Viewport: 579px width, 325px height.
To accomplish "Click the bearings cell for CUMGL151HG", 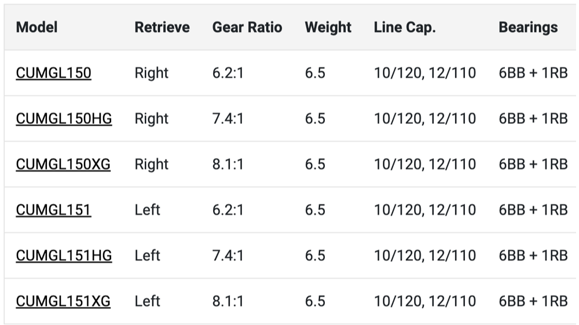I will 533,255.
